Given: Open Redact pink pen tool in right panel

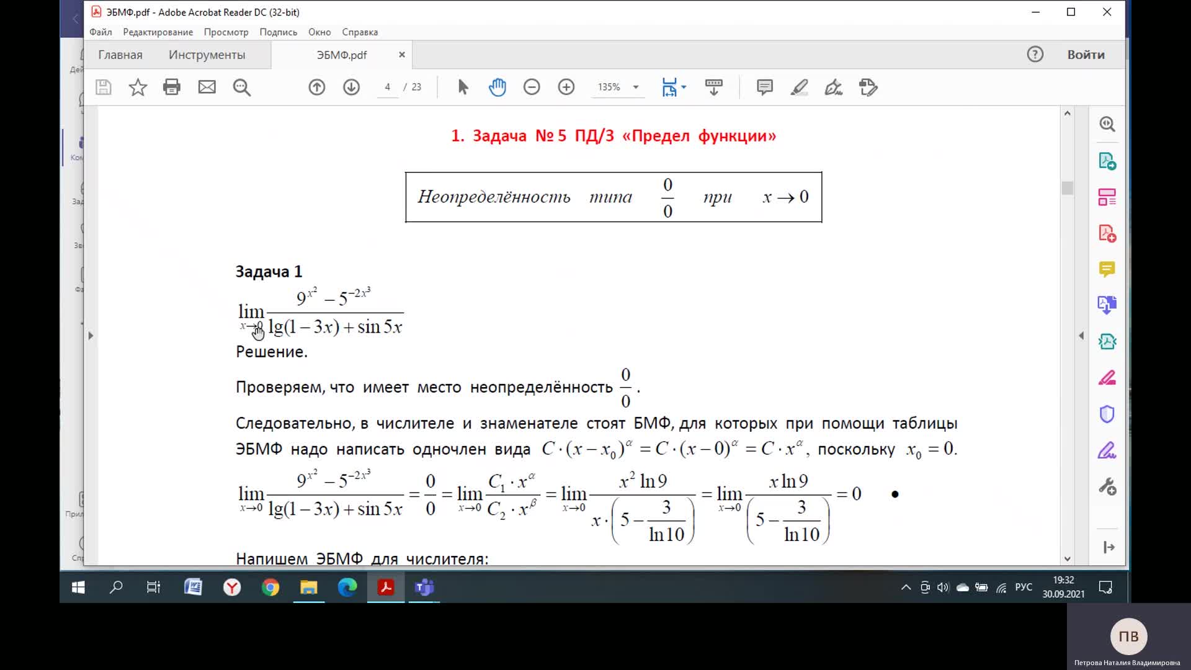Looking at the screenshot, I should [x=1107, y=378].
